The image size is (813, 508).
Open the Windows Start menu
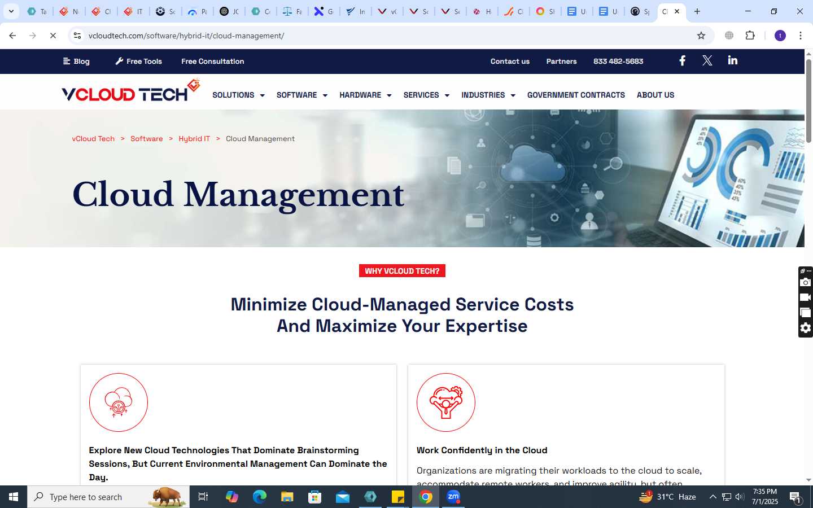pos(14,497)
